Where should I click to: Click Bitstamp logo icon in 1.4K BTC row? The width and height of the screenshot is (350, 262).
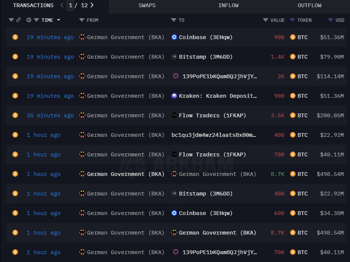click(174, 57)
